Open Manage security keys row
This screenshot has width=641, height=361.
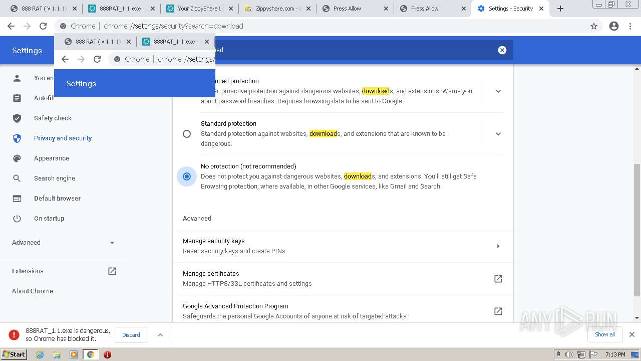click(343, 246)
